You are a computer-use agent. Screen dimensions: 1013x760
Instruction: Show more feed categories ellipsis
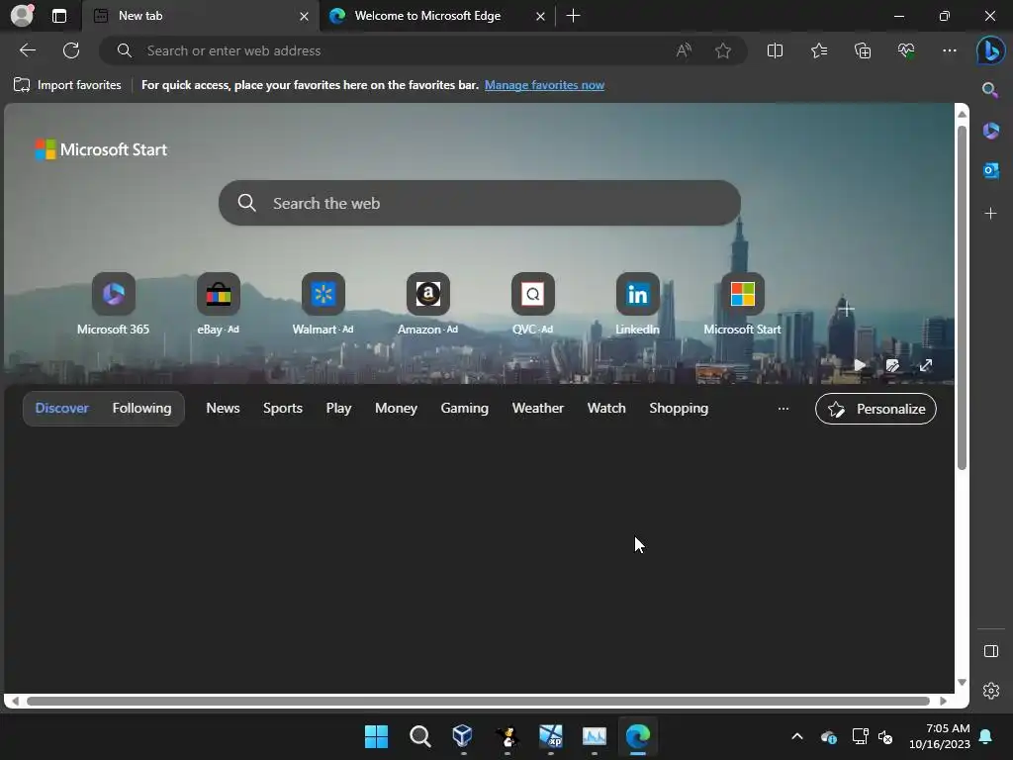[783, 409]
